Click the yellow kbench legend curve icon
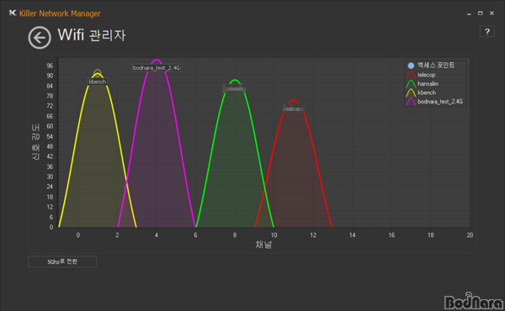The width and height of the screenshot is (505, 311). (411, 93)
